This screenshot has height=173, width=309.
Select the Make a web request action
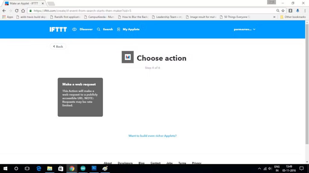(80, 97)
